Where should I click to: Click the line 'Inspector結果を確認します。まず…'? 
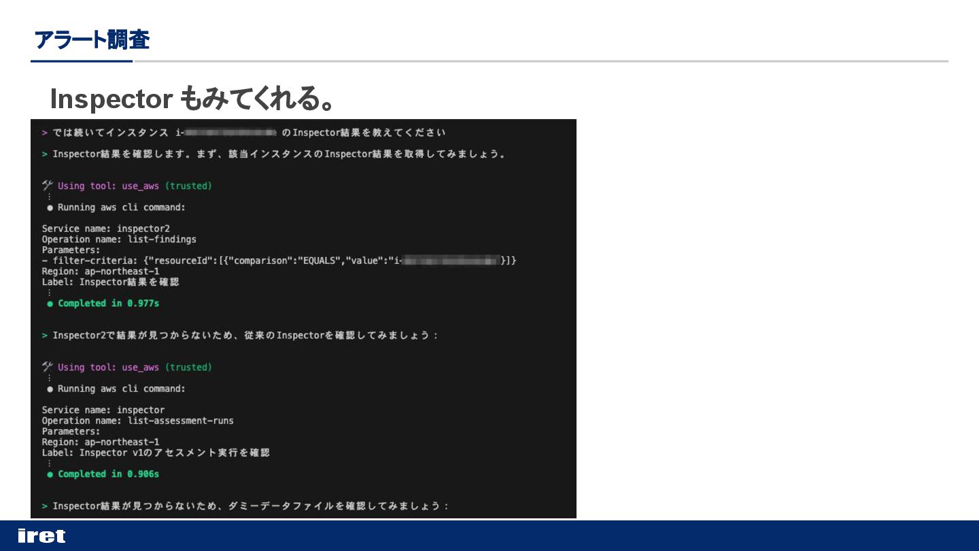click(x=274, y=154)
